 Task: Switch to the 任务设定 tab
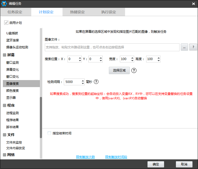click(16, 12)
